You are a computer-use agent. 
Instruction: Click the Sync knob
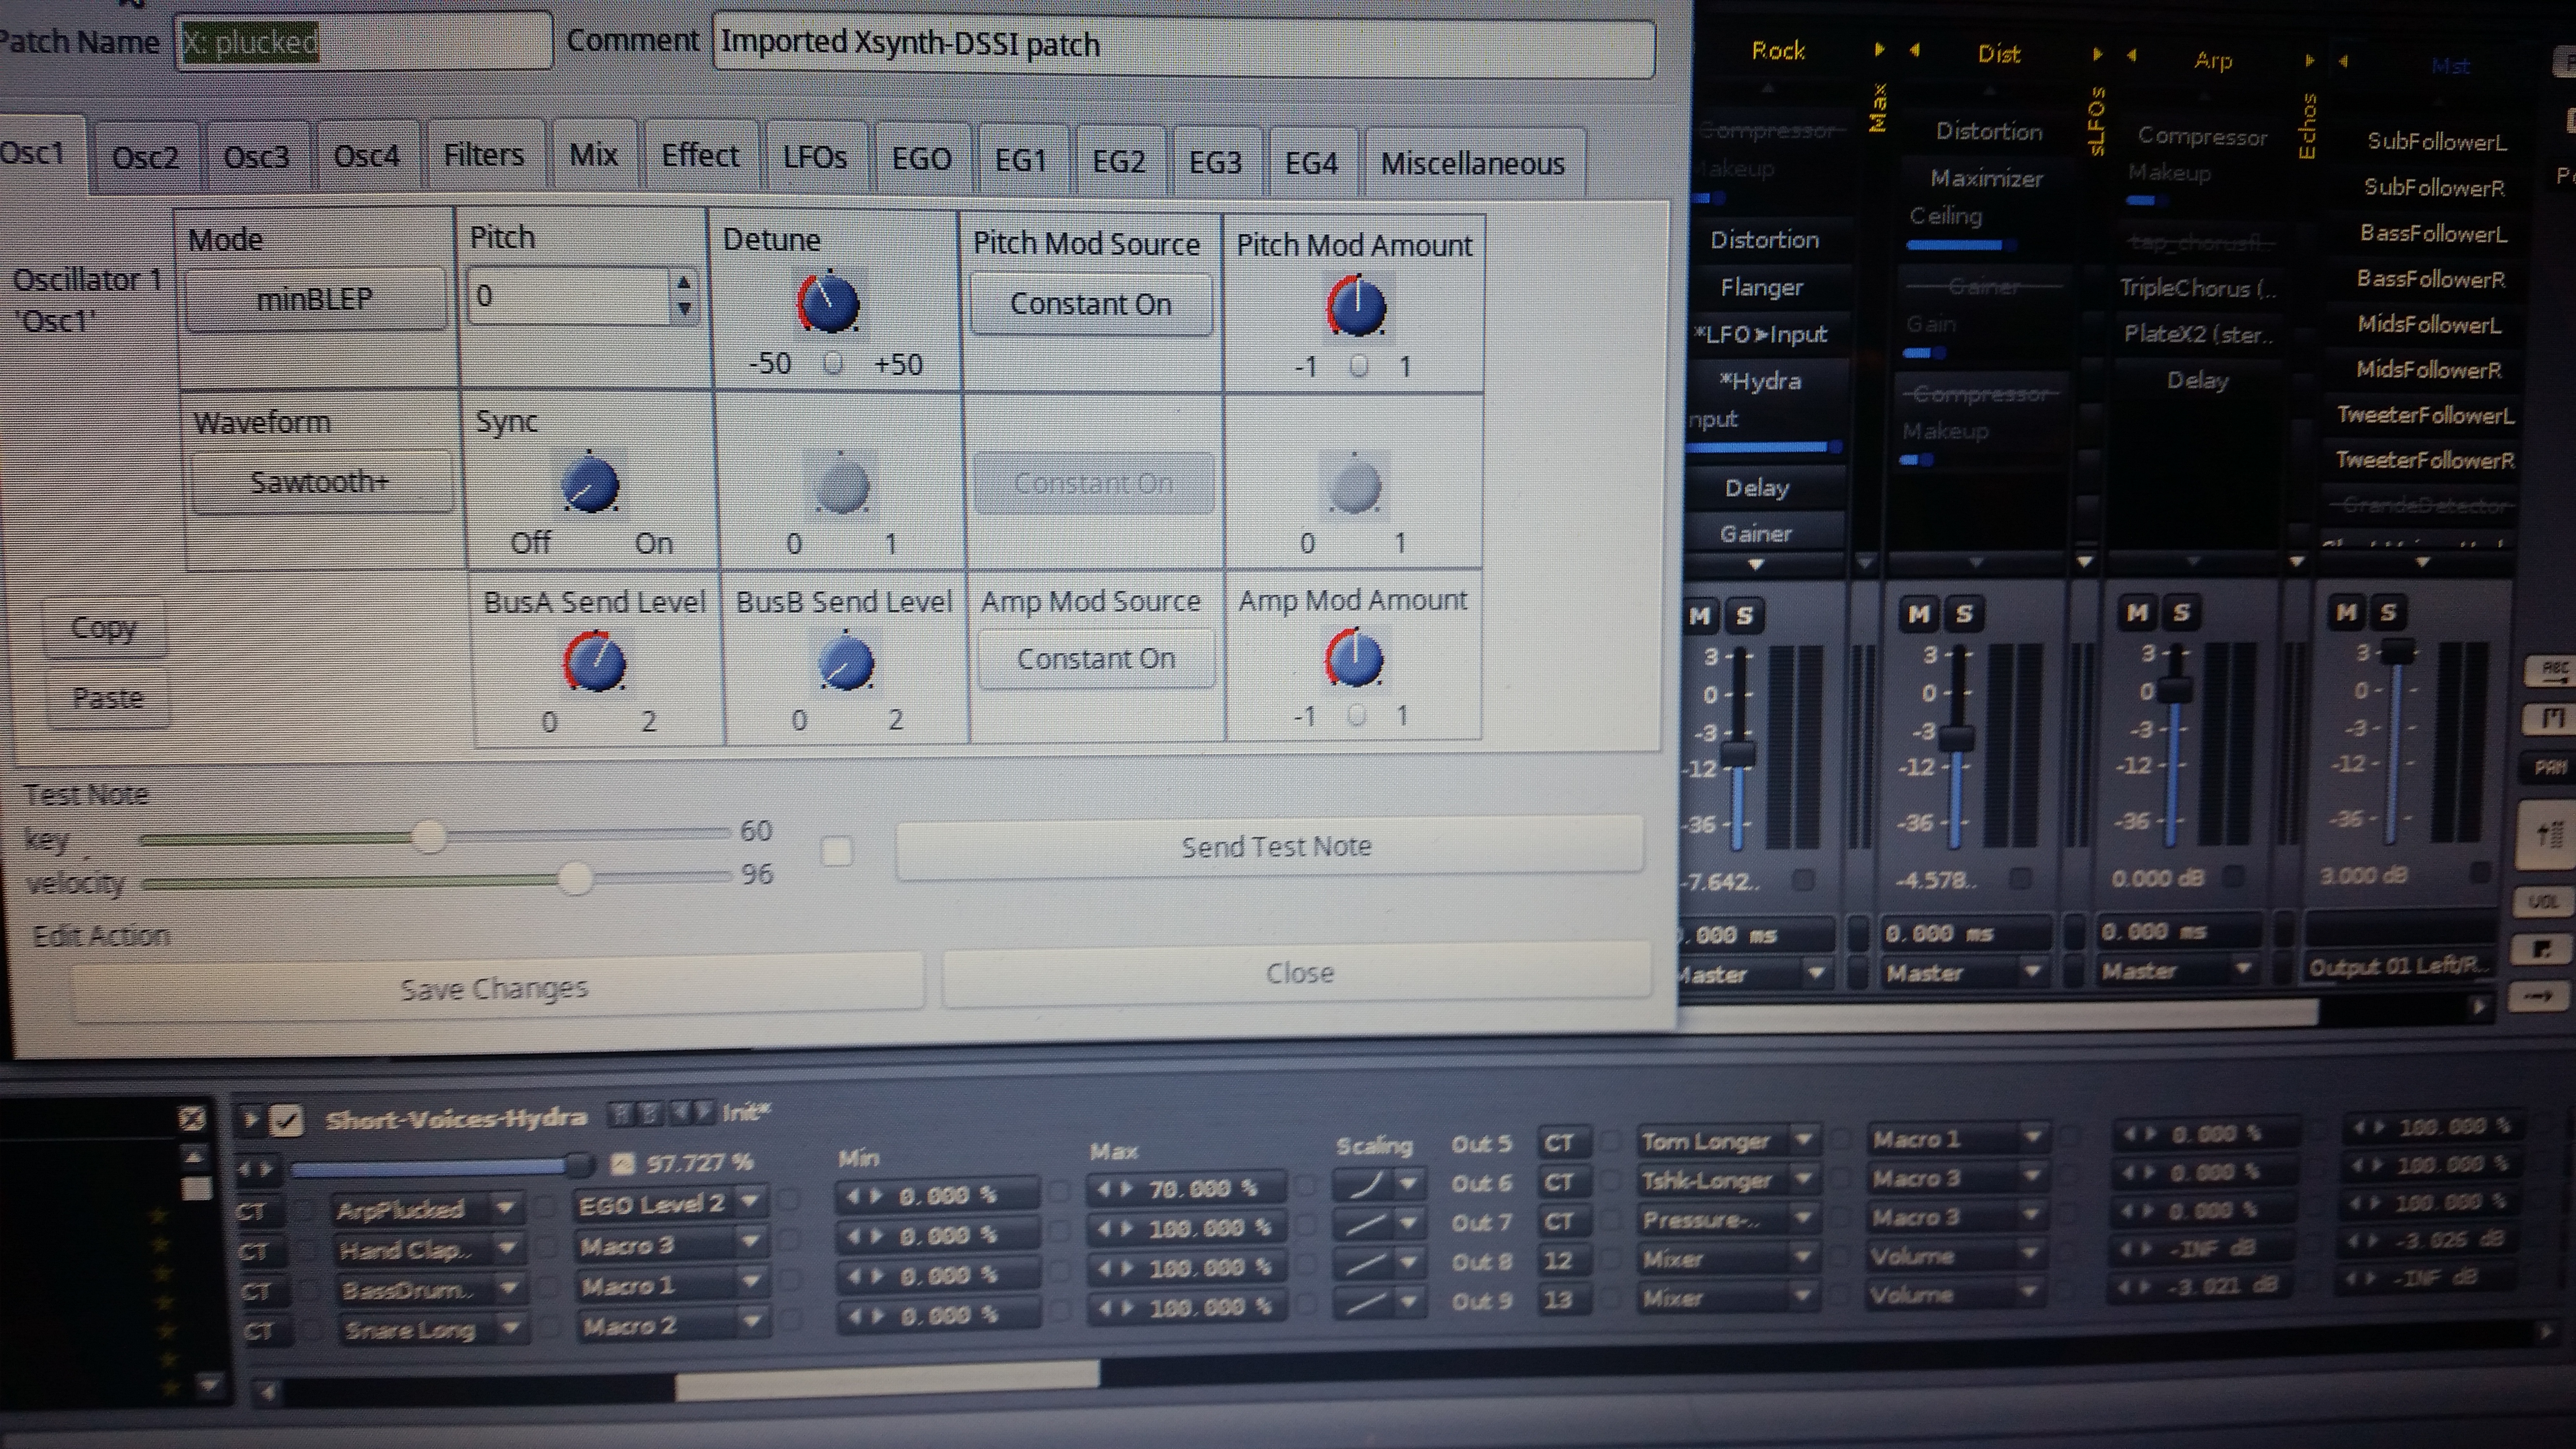[590, 485]
